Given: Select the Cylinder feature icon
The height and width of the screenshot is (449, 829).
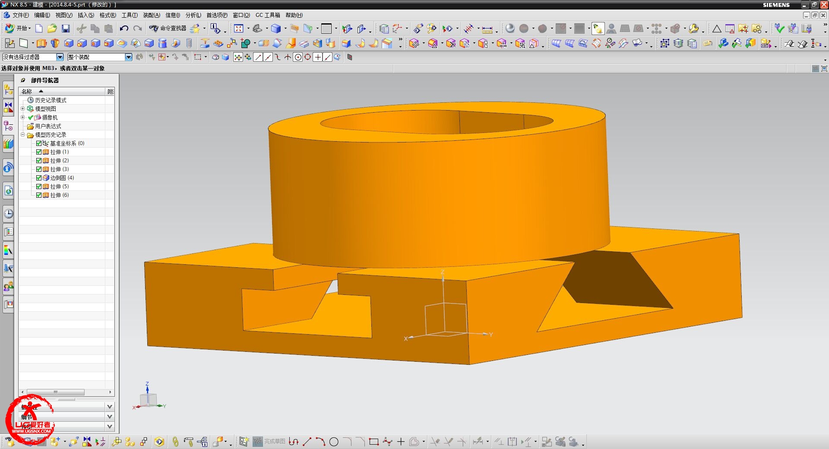Looking at the screenshot, I should (162, 43).
